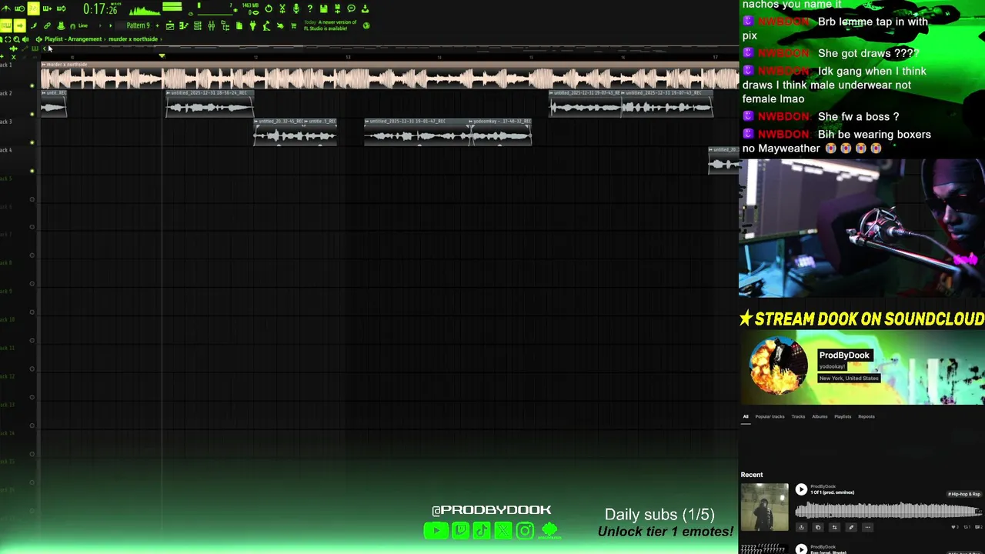Open the Browser tree icon
The height and width of the screenshot is (554, 985).
[x=225, y=26]
